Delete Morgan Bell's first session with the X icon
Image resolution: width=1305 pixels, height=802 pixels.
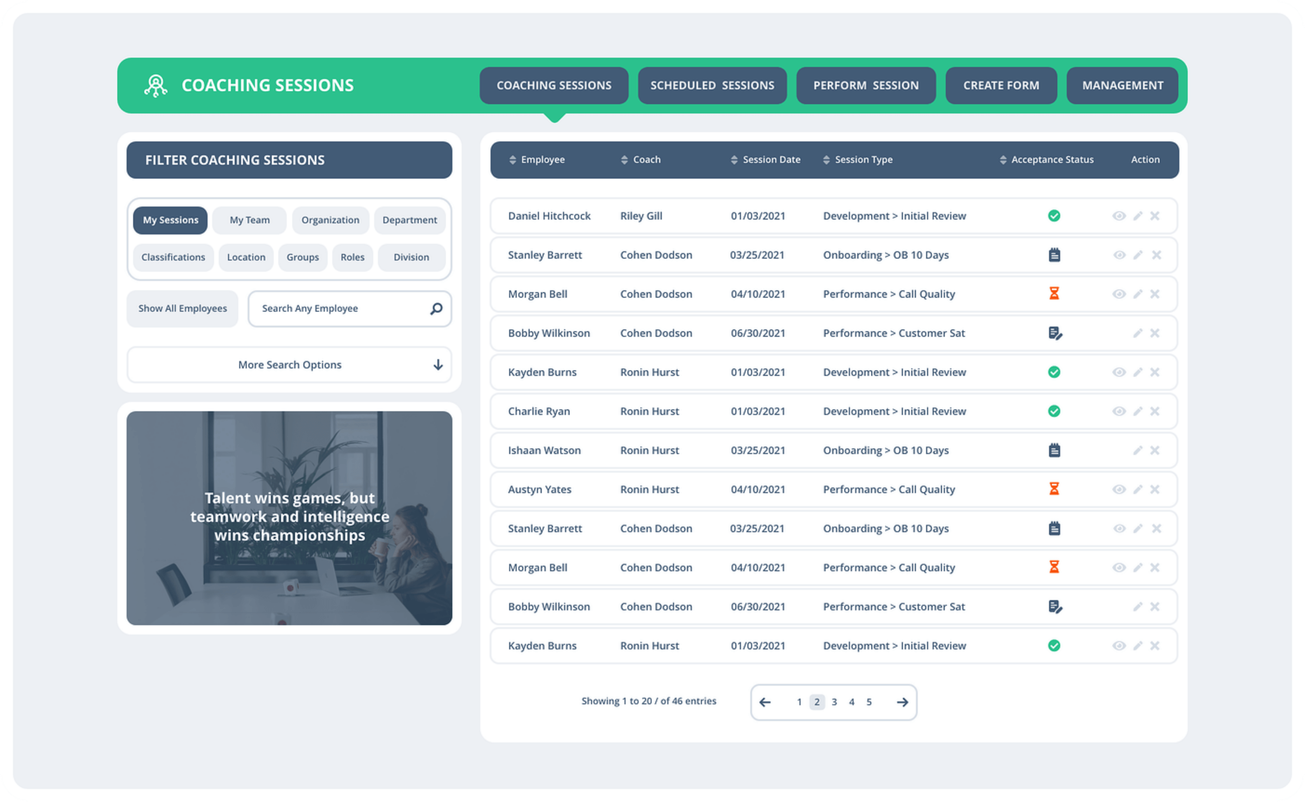click(1155, 294)
